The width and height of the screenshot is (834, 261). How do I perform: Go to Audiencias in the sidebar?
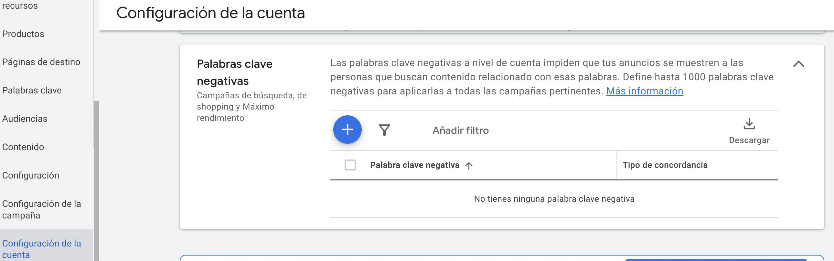point(25,119)
